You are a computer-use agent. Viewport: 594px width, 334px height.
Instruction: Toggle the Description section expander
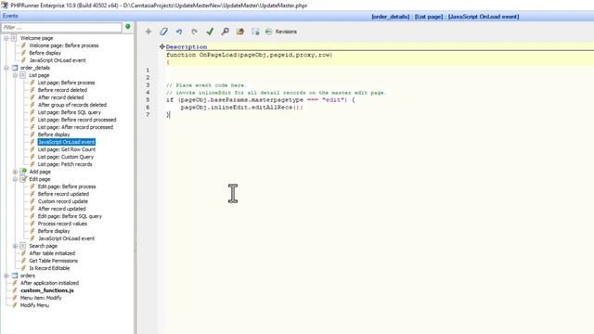pyautogui.click(x=161, y=47)
